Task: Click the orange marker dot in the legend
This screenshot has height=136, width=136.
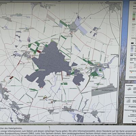Action: click(132, 72)
